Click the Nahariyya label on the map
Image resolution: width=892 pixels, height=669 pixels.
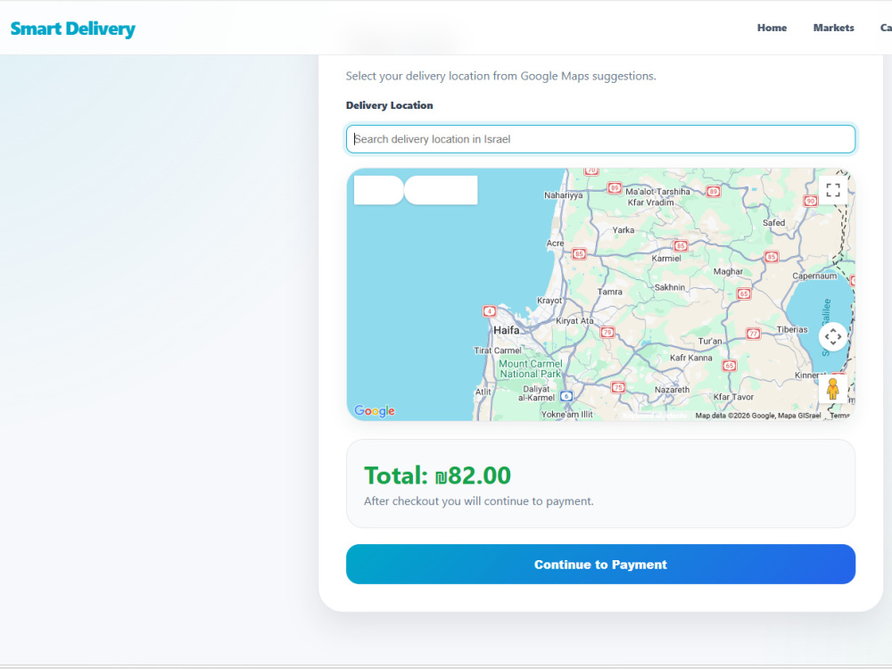(x=563, y=195)
